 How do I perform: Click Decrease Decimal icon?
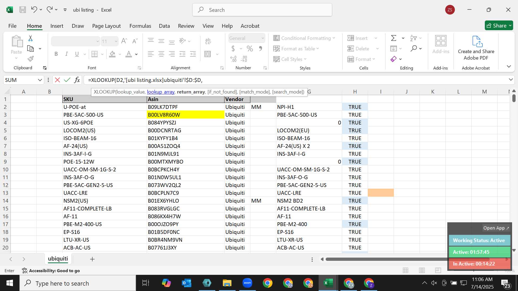pyautogui.click(x=244, y=59)
